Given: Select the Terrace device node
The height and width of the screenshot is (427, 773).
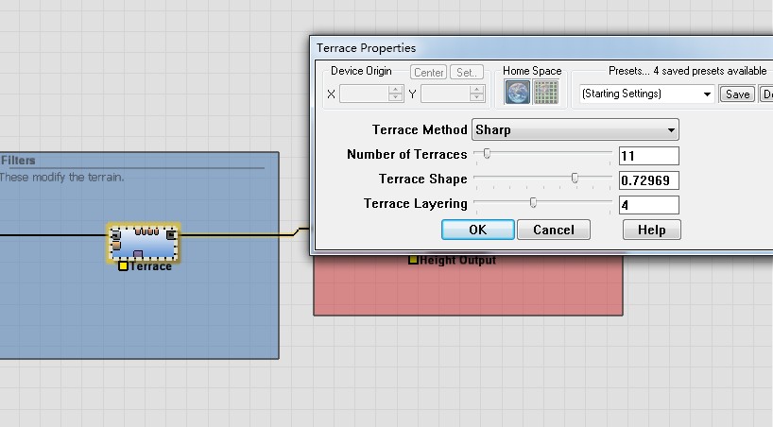Looking at the screenshot, I should tap(144, 242).
